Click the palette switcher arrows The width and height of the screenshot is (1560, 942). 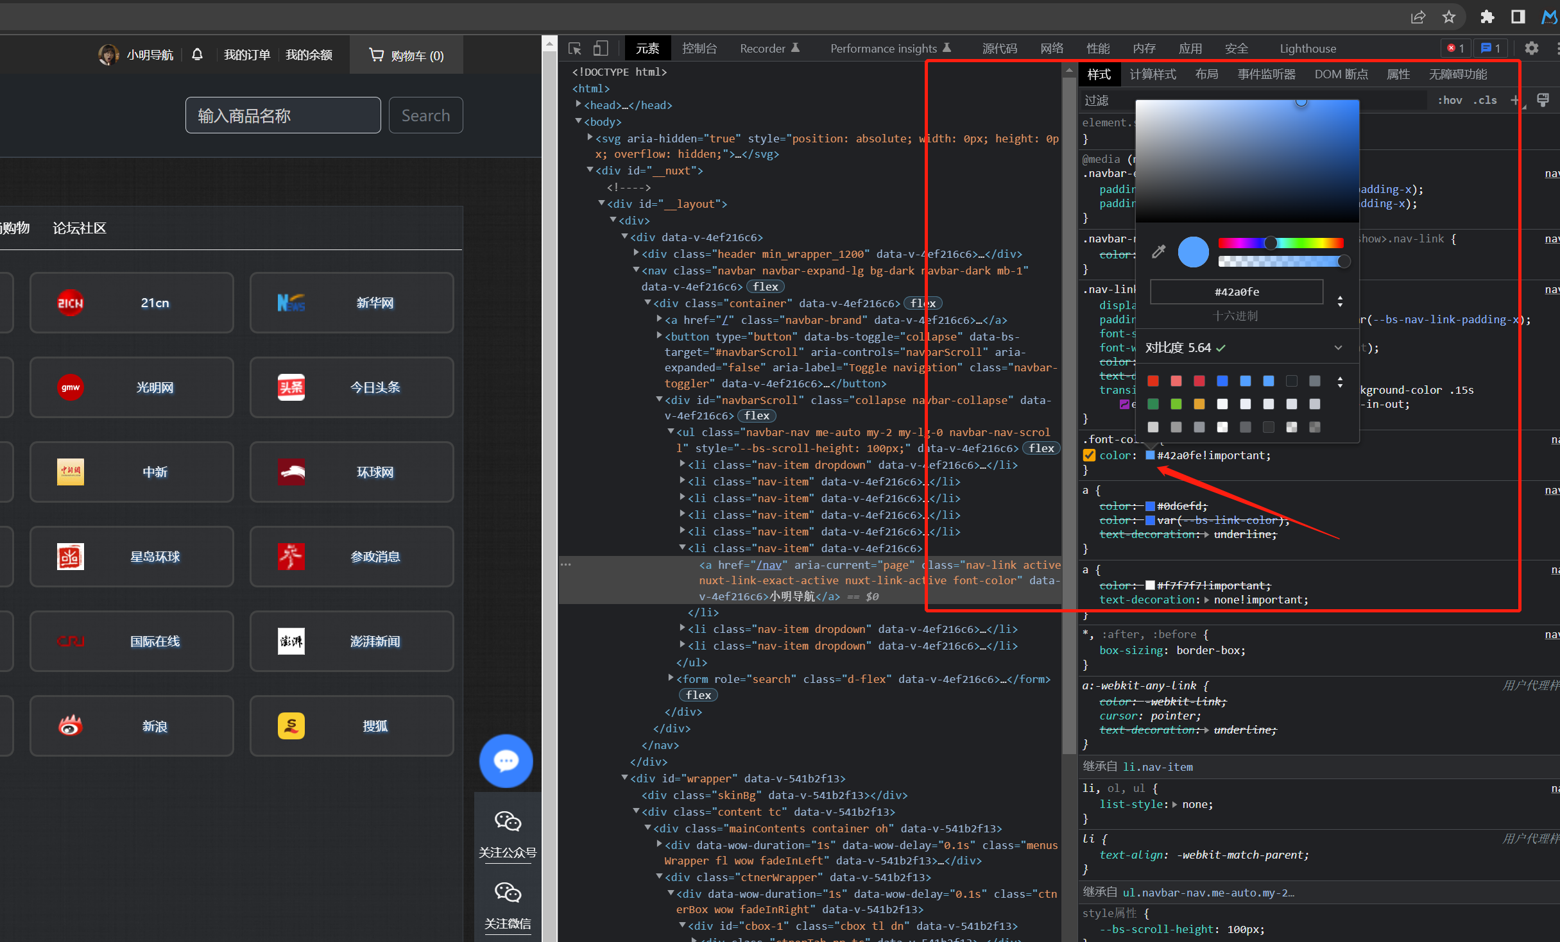[1340, 382]
